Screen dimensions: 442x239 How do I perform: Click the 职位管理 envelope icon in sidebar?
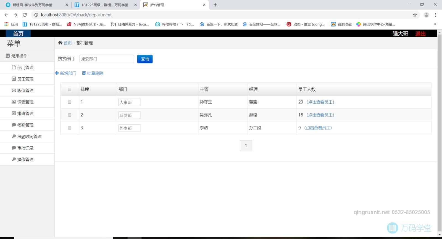coord(14,90)
